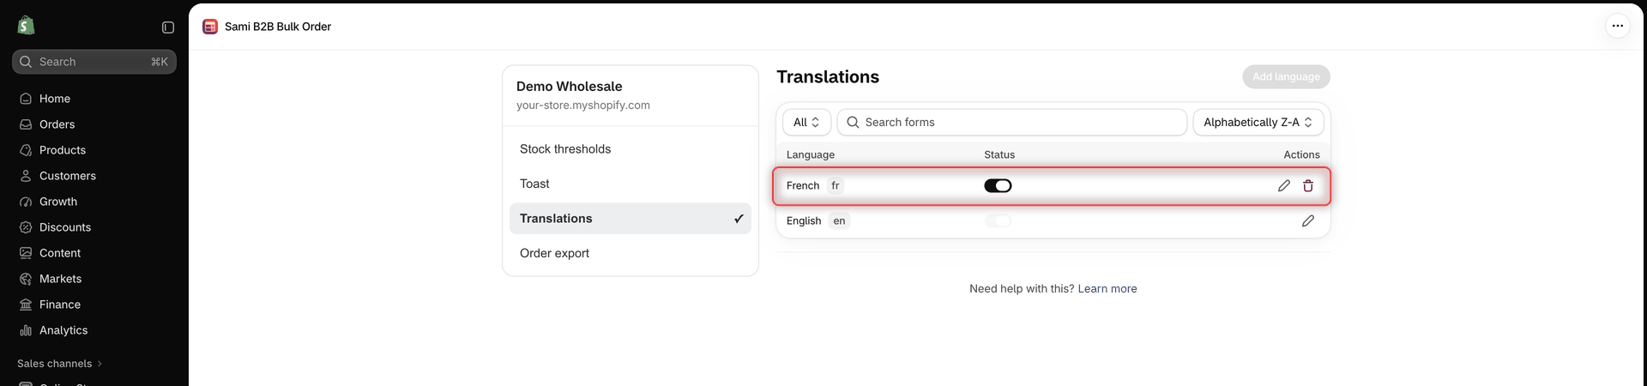Viewport: 1647px width, 386px height.
Task: Click the sidebar Search box
Action: [94, 62]
